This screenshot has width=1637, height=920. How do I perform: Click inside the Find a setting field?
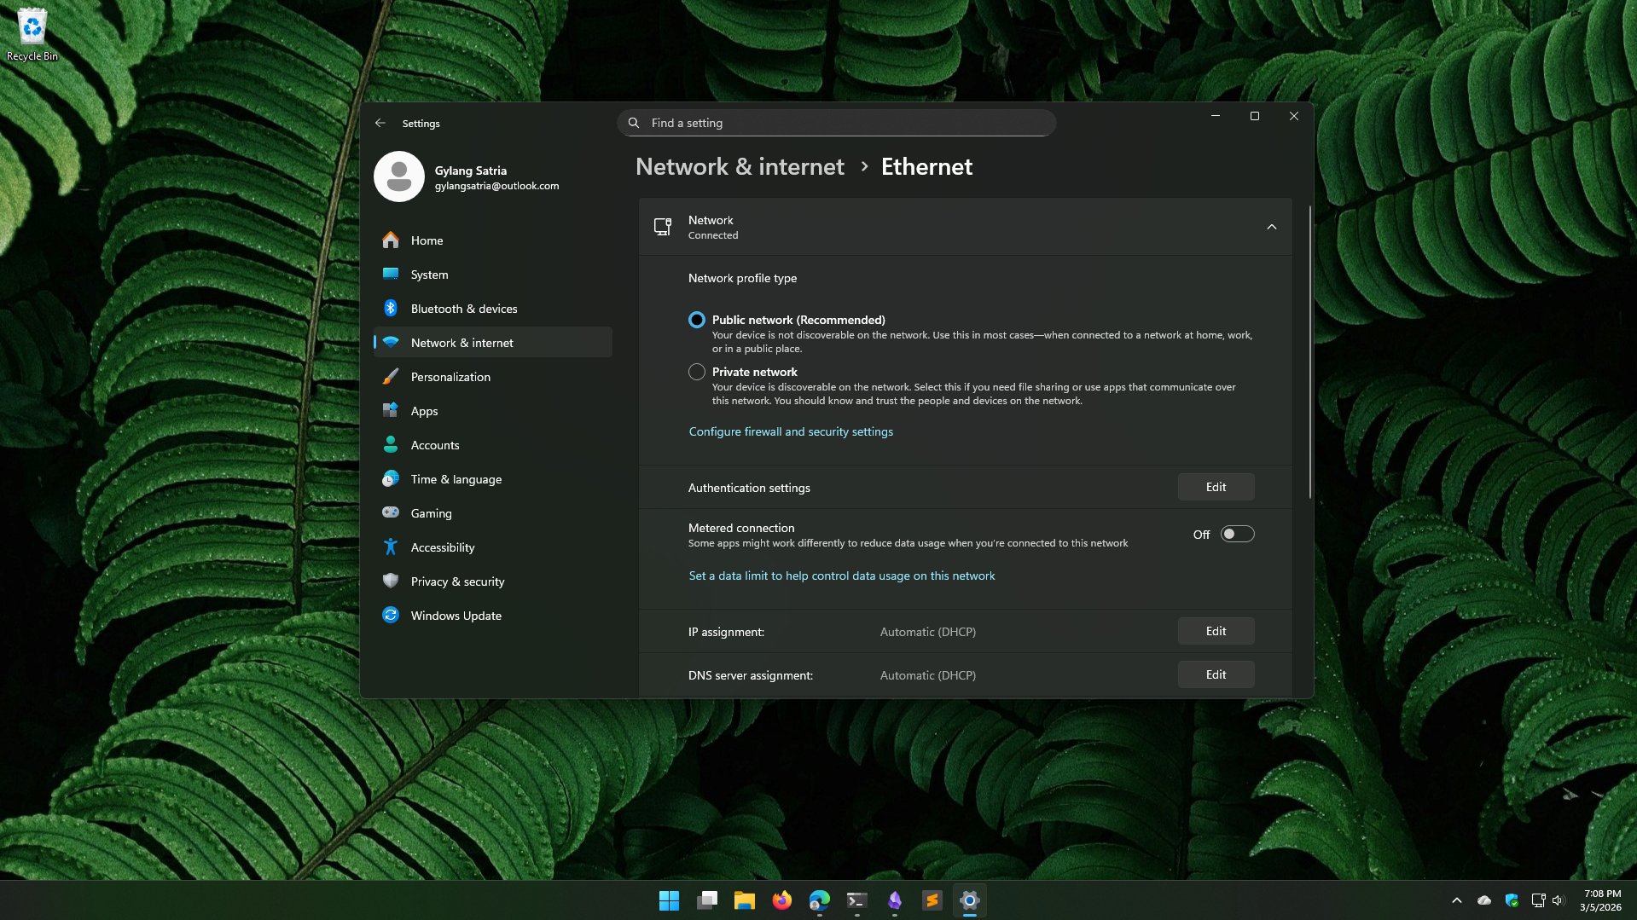click(836, 123)
